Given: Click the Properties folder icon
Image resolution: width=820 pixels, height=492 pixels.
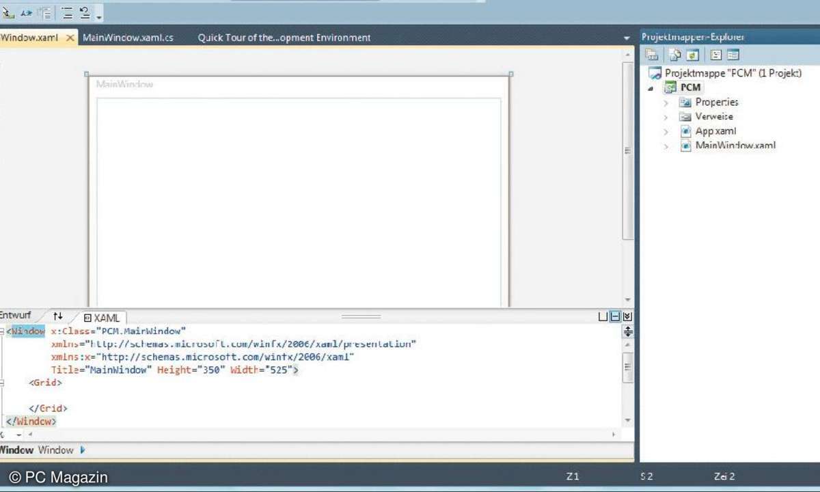Looking at the screenshot, I should click(x=685, y=102).
